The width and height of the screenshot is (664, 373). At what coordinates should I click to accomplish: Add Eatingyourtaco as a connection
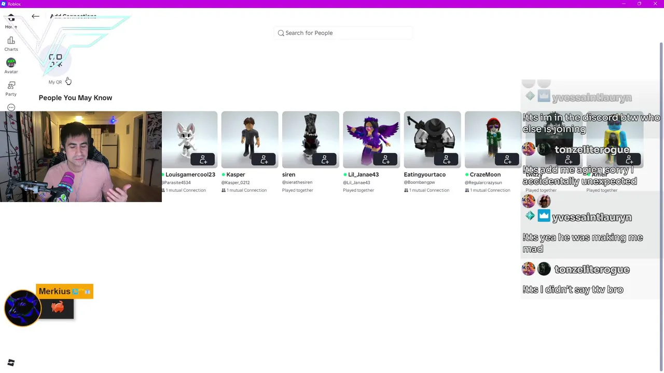pos(447,160)
